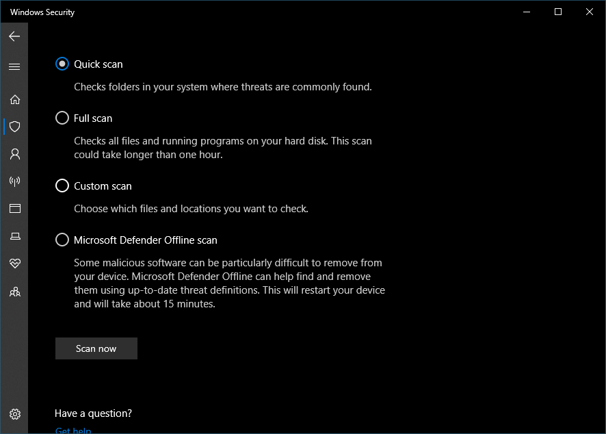The height and width of the screenshot is (434, 606).
Task: Open Firewall & network protection
Action: pos(14,181)
